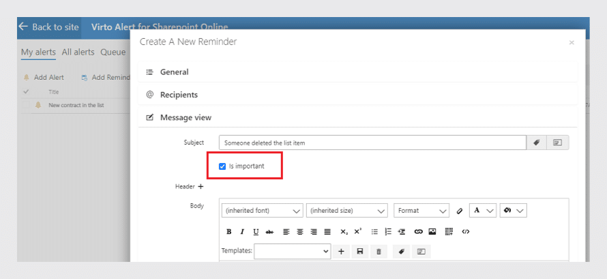Open the Templates dropdown

click(x=293, y=251)
